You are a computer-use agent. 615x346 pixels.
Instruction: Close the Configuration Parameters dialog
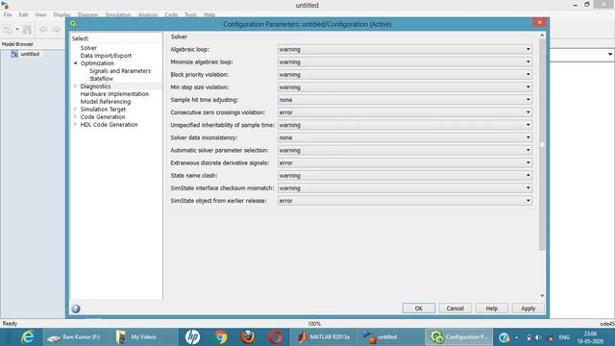point(540,22)
